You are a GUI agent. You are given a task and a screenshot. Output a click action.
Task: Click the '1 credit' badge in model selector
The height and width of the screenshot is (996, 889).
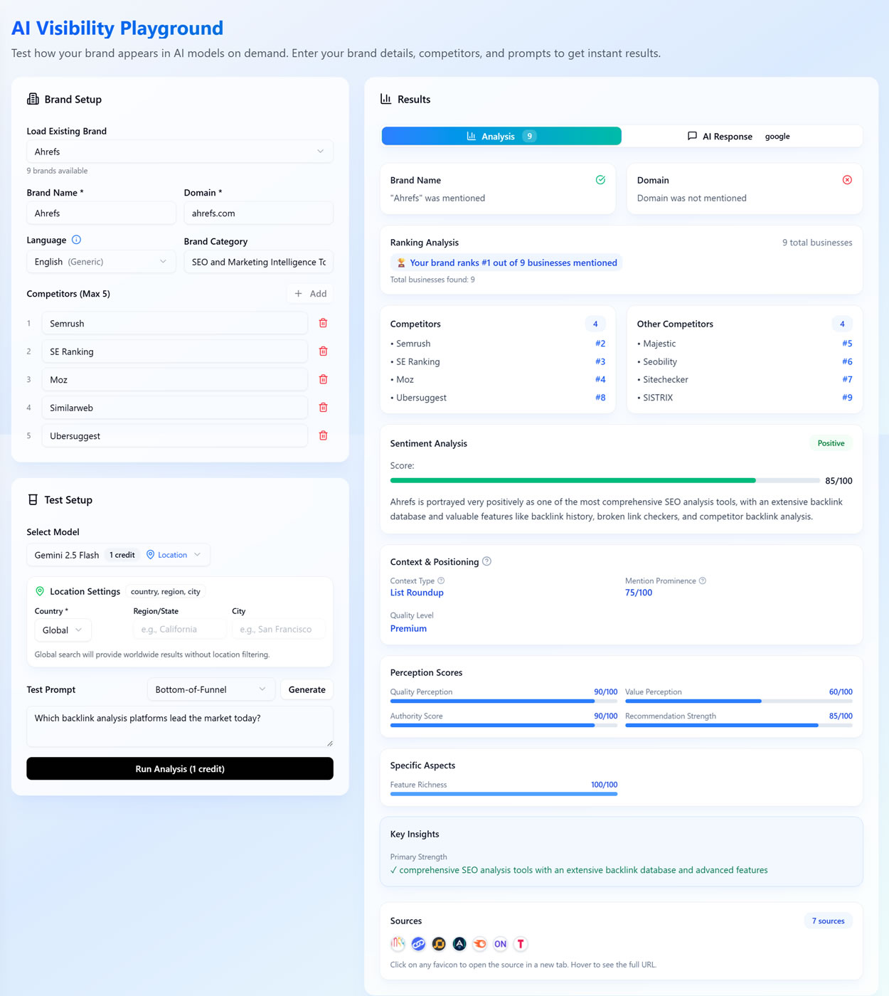122,555
